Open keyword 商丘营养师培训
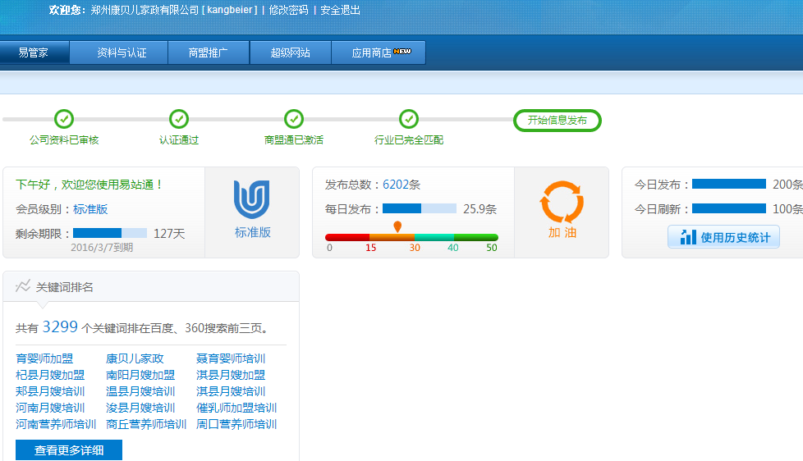 tap(146, 424)
